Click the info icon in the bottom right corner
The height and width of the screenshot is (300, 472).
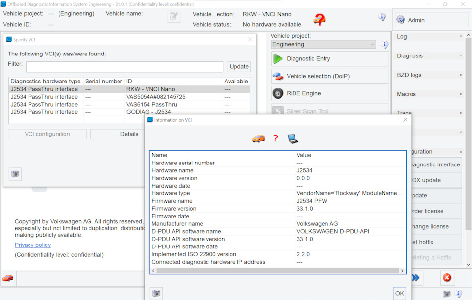458,294
